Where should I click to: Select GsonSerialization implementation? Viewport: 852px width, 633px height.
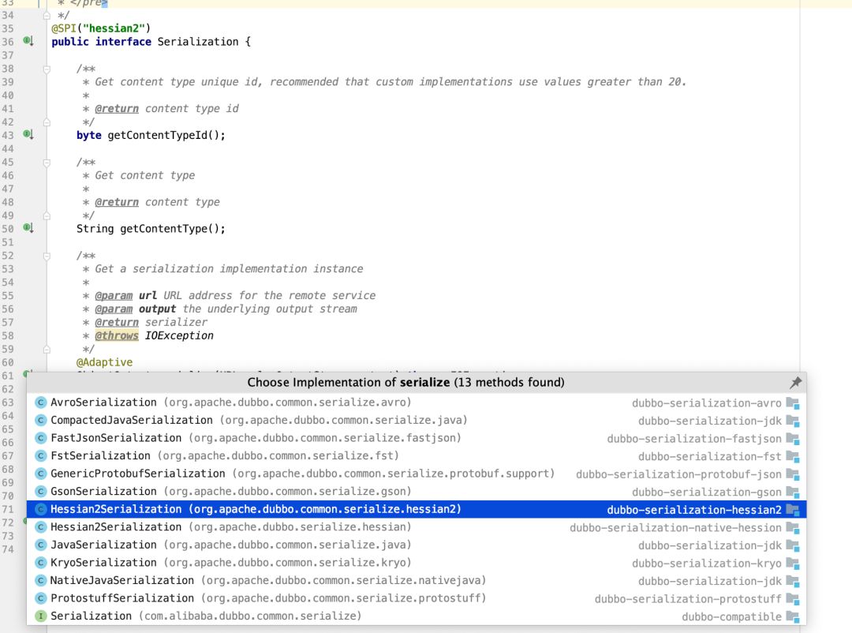click(x=417, y=492)
